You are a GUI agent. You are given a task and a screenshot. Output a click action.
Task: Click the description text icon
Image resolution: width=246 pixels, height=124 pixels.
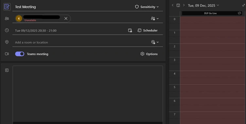click(x=7, y=70)
